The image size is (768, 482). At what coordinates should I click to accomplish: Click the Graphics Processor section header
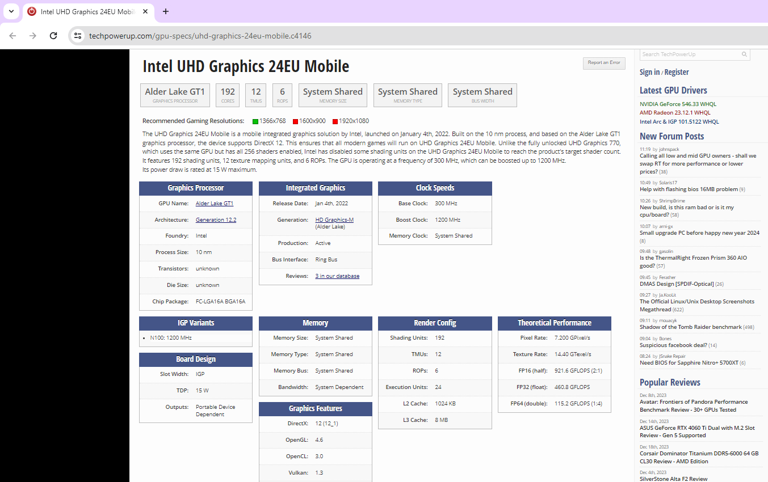(196, 188)
